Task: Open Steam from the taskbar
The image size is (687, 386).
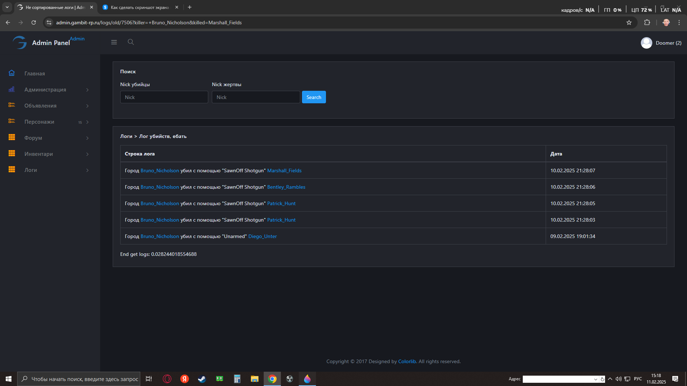Action: pos(202,379)
